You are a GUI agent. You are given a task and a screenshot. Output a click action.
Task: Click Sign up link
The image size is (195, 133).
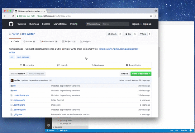pyautogui.click(x=147, y=24)
